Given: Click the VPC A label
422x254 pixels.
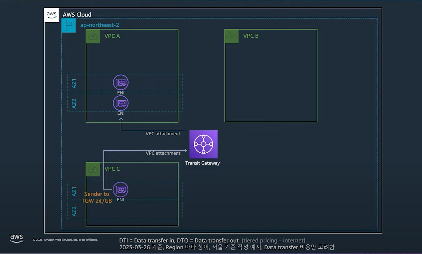Looking at the screenshot, I should point(112,36).
